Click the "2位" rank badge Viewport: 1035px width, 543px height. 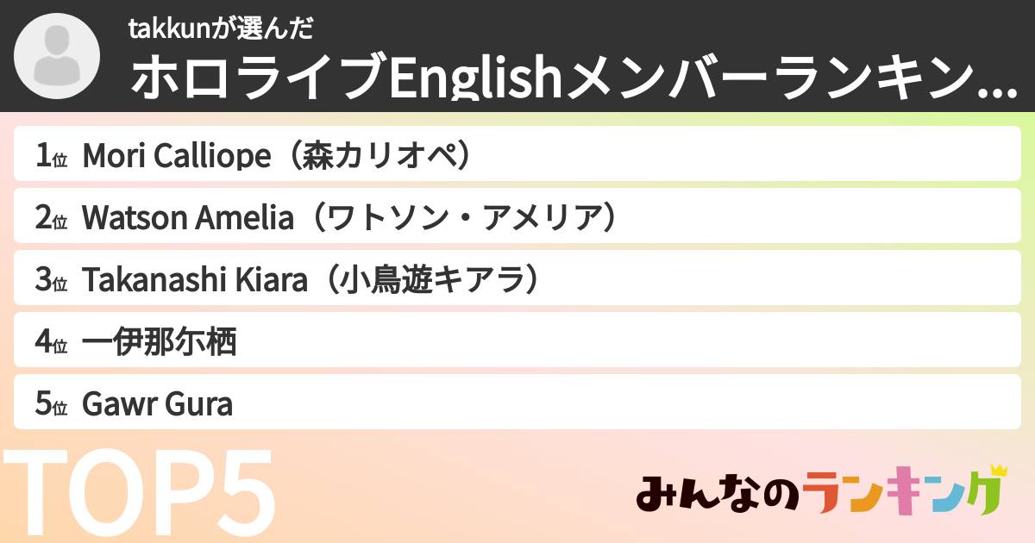[x=51, y=218]
